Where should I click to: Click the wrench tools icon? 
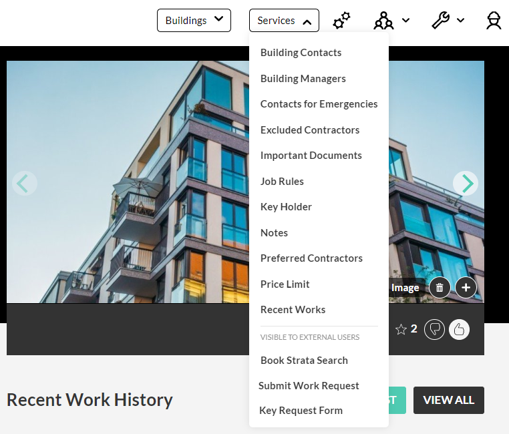point(440,21)
